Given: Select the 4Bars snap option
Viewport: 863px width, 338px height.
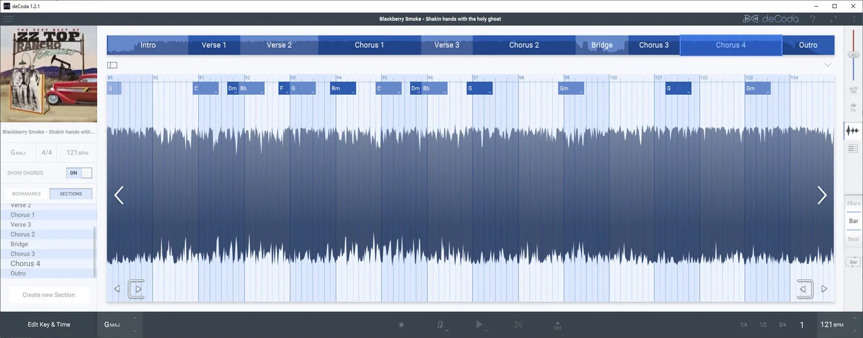Looking at the screenshot, I should pyautogui.click(x=854, y=203).
